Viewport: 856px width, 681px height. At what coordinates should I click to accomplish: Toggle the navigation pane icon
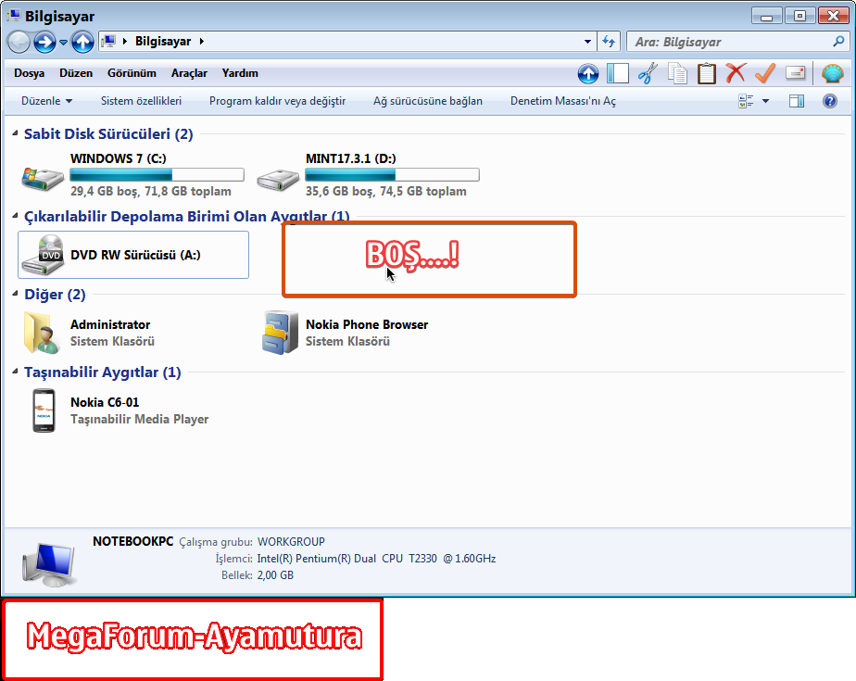(617, 73)
